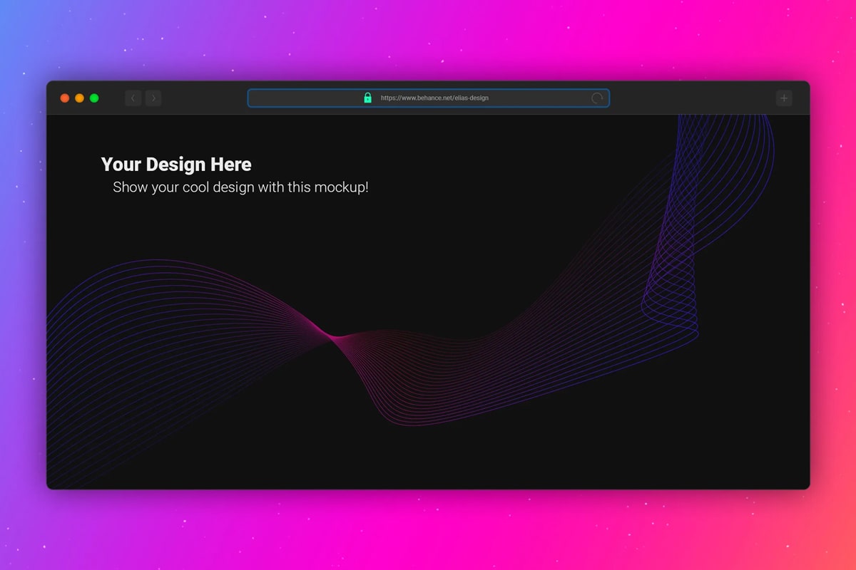The width and height of the screenshot is (856, 570).
Task: Minimize the window using yellow button
Action: 79,98
